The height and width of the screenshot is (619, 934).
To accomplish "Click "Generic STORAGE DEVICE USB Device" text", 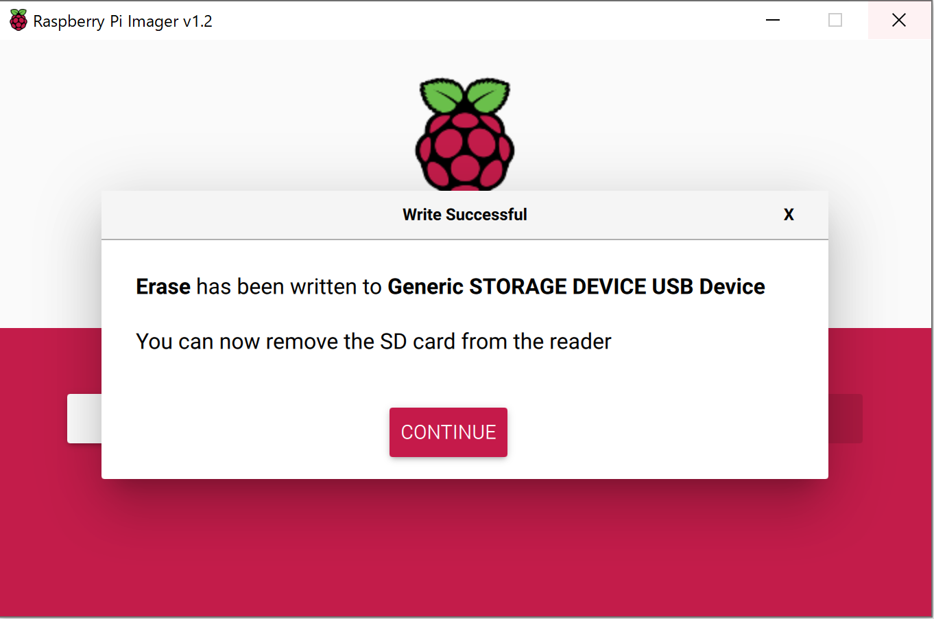I will [576, 286].
